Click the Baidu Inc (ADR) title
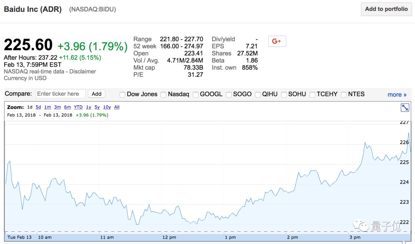 (x=33, y=10)
